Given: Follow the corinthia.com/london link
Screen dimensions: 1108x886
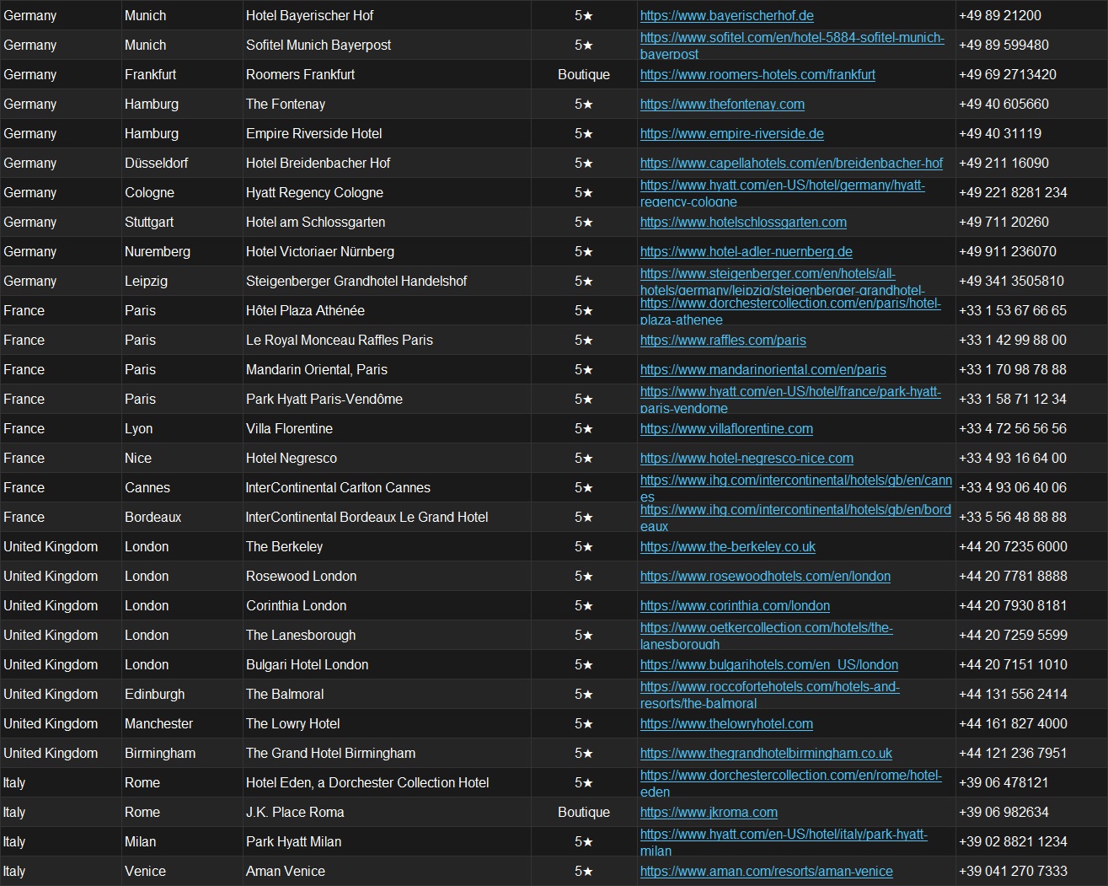Looking at the screenshot, I should tap(735, 605).
